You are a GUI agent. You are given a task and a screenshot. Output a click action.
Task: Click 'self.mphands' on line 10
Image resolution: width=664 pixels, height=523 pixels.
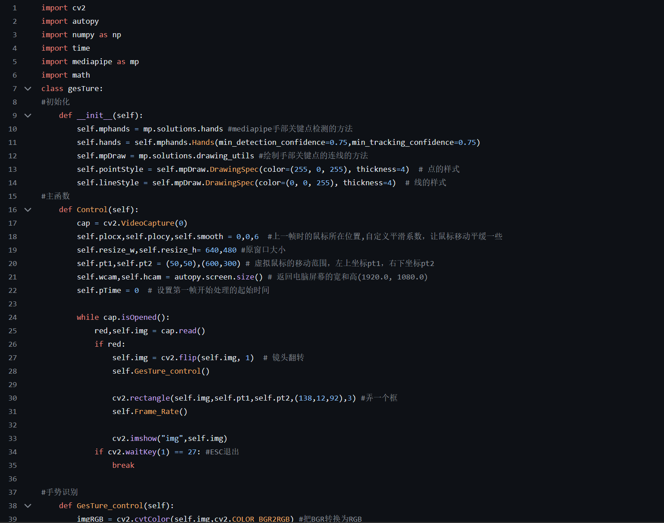click(x=103, y=129)
